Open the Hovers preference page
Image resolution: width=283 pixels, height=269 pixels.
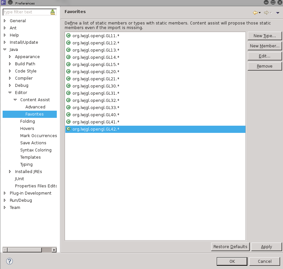click(x=27, y=129)
